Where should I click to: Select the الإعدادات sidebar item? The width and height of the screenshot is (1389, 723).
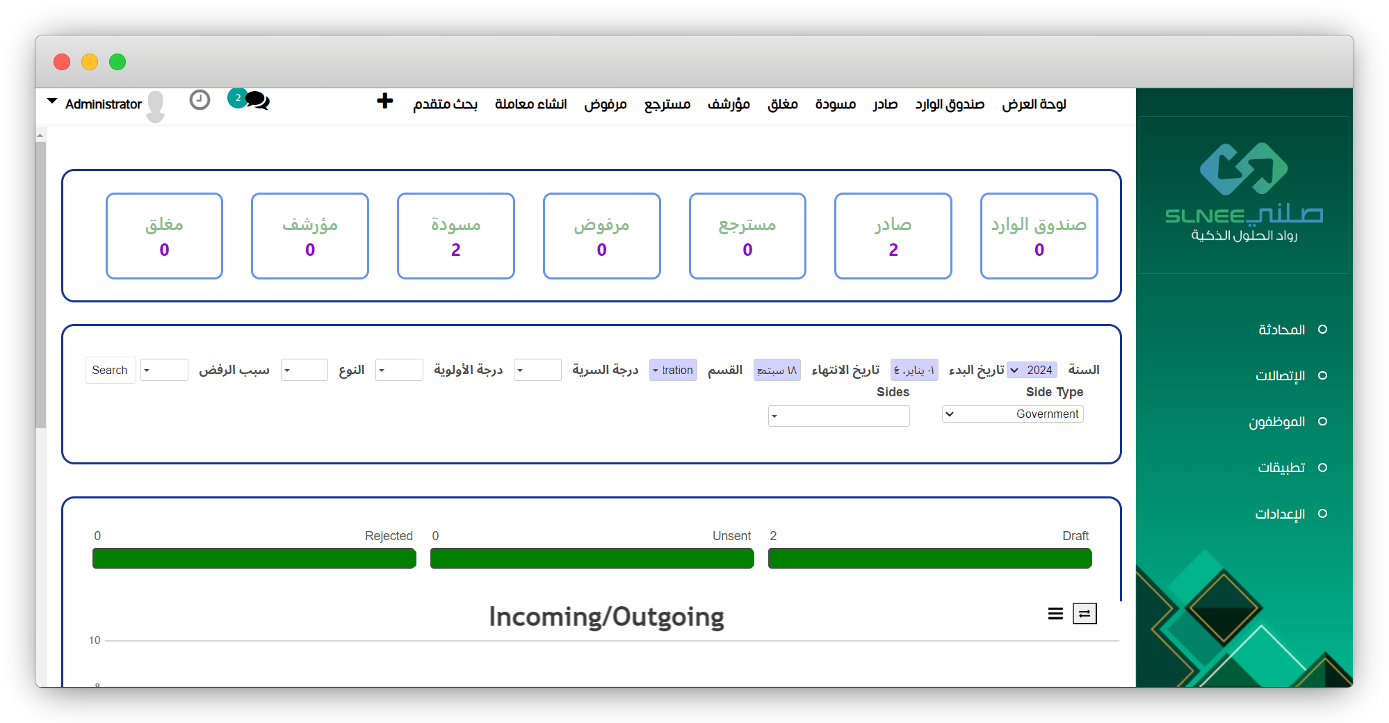1280,514
